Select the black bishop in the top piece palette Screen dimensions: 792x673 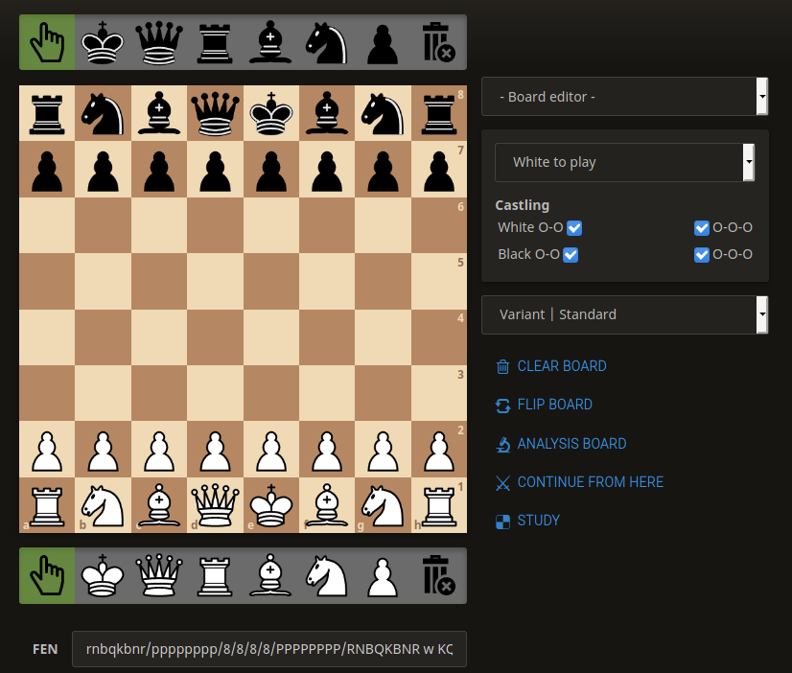tap(270, 41)
